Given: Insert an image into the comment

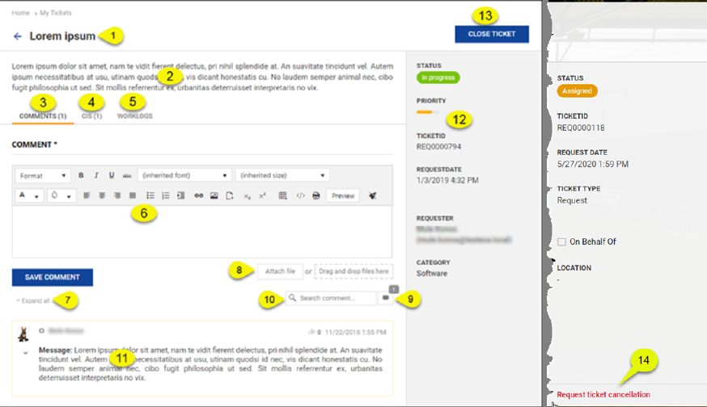Looking at the screenshot, I should click(214, 195).
